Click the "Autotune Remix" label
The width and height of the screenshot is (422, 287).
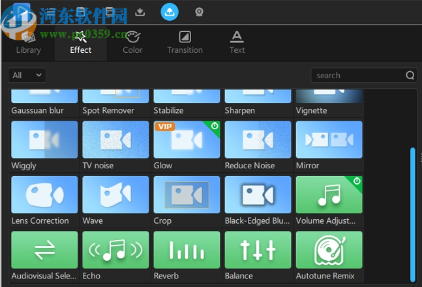325,276
